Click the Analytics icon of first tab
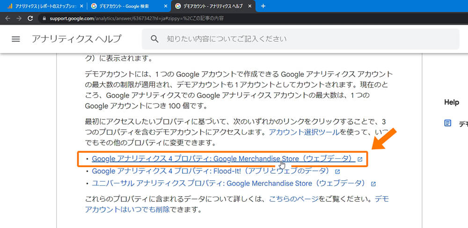Screen dimensions: 468x228 9,6
